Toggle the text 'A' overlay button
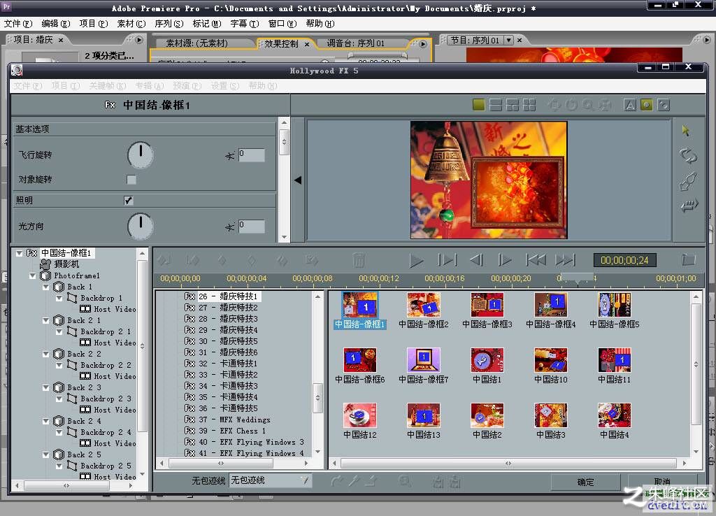This screenshot has height=516, width=716. click(630, 105)
